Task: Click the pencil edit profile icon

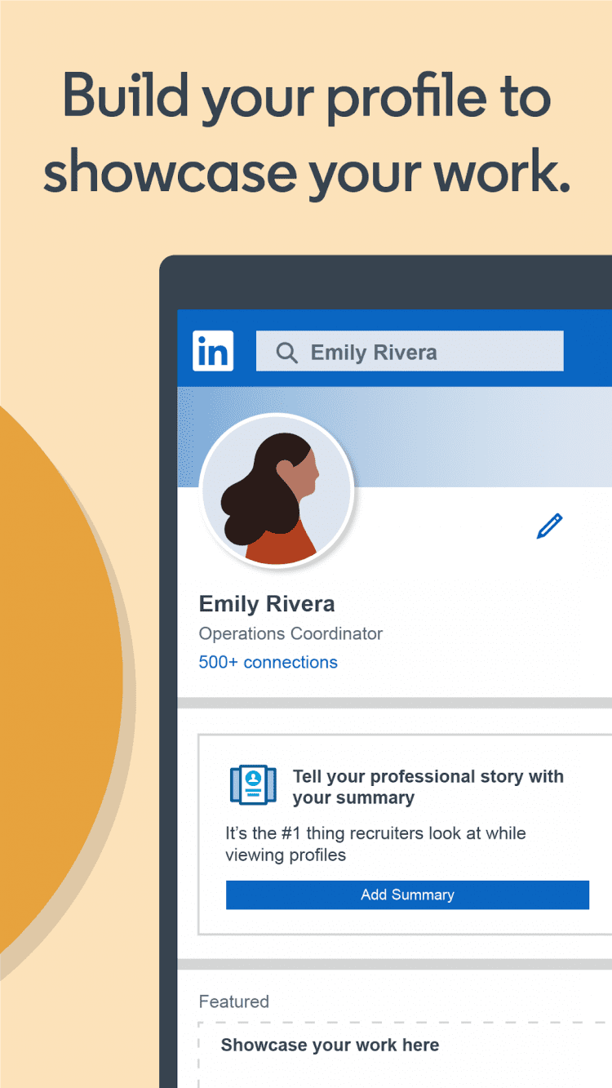Action: click(x=550, y=526)
